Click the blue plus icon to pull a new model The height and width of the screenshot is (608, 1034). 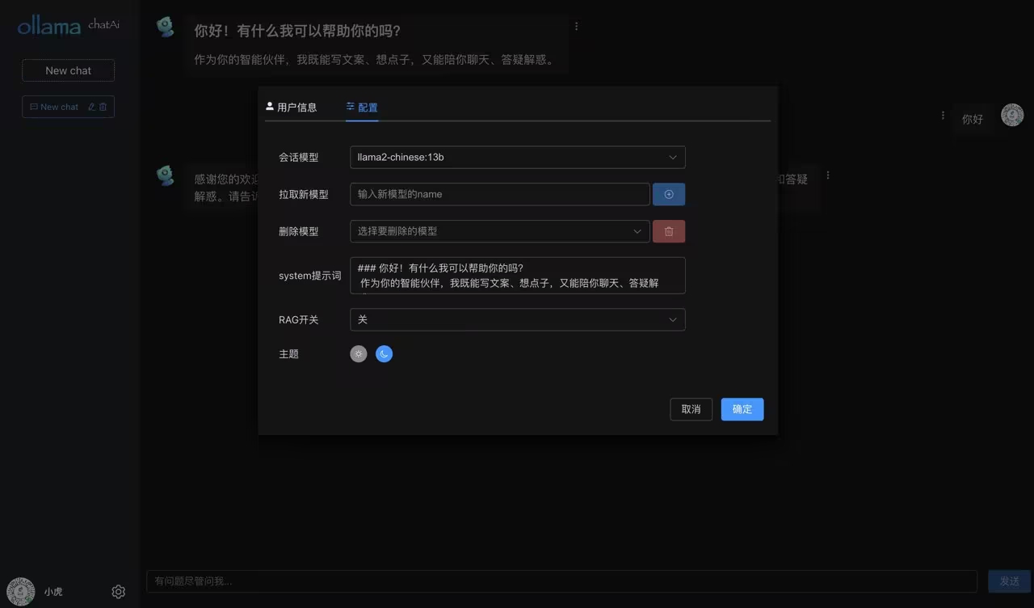pos(669,194)
